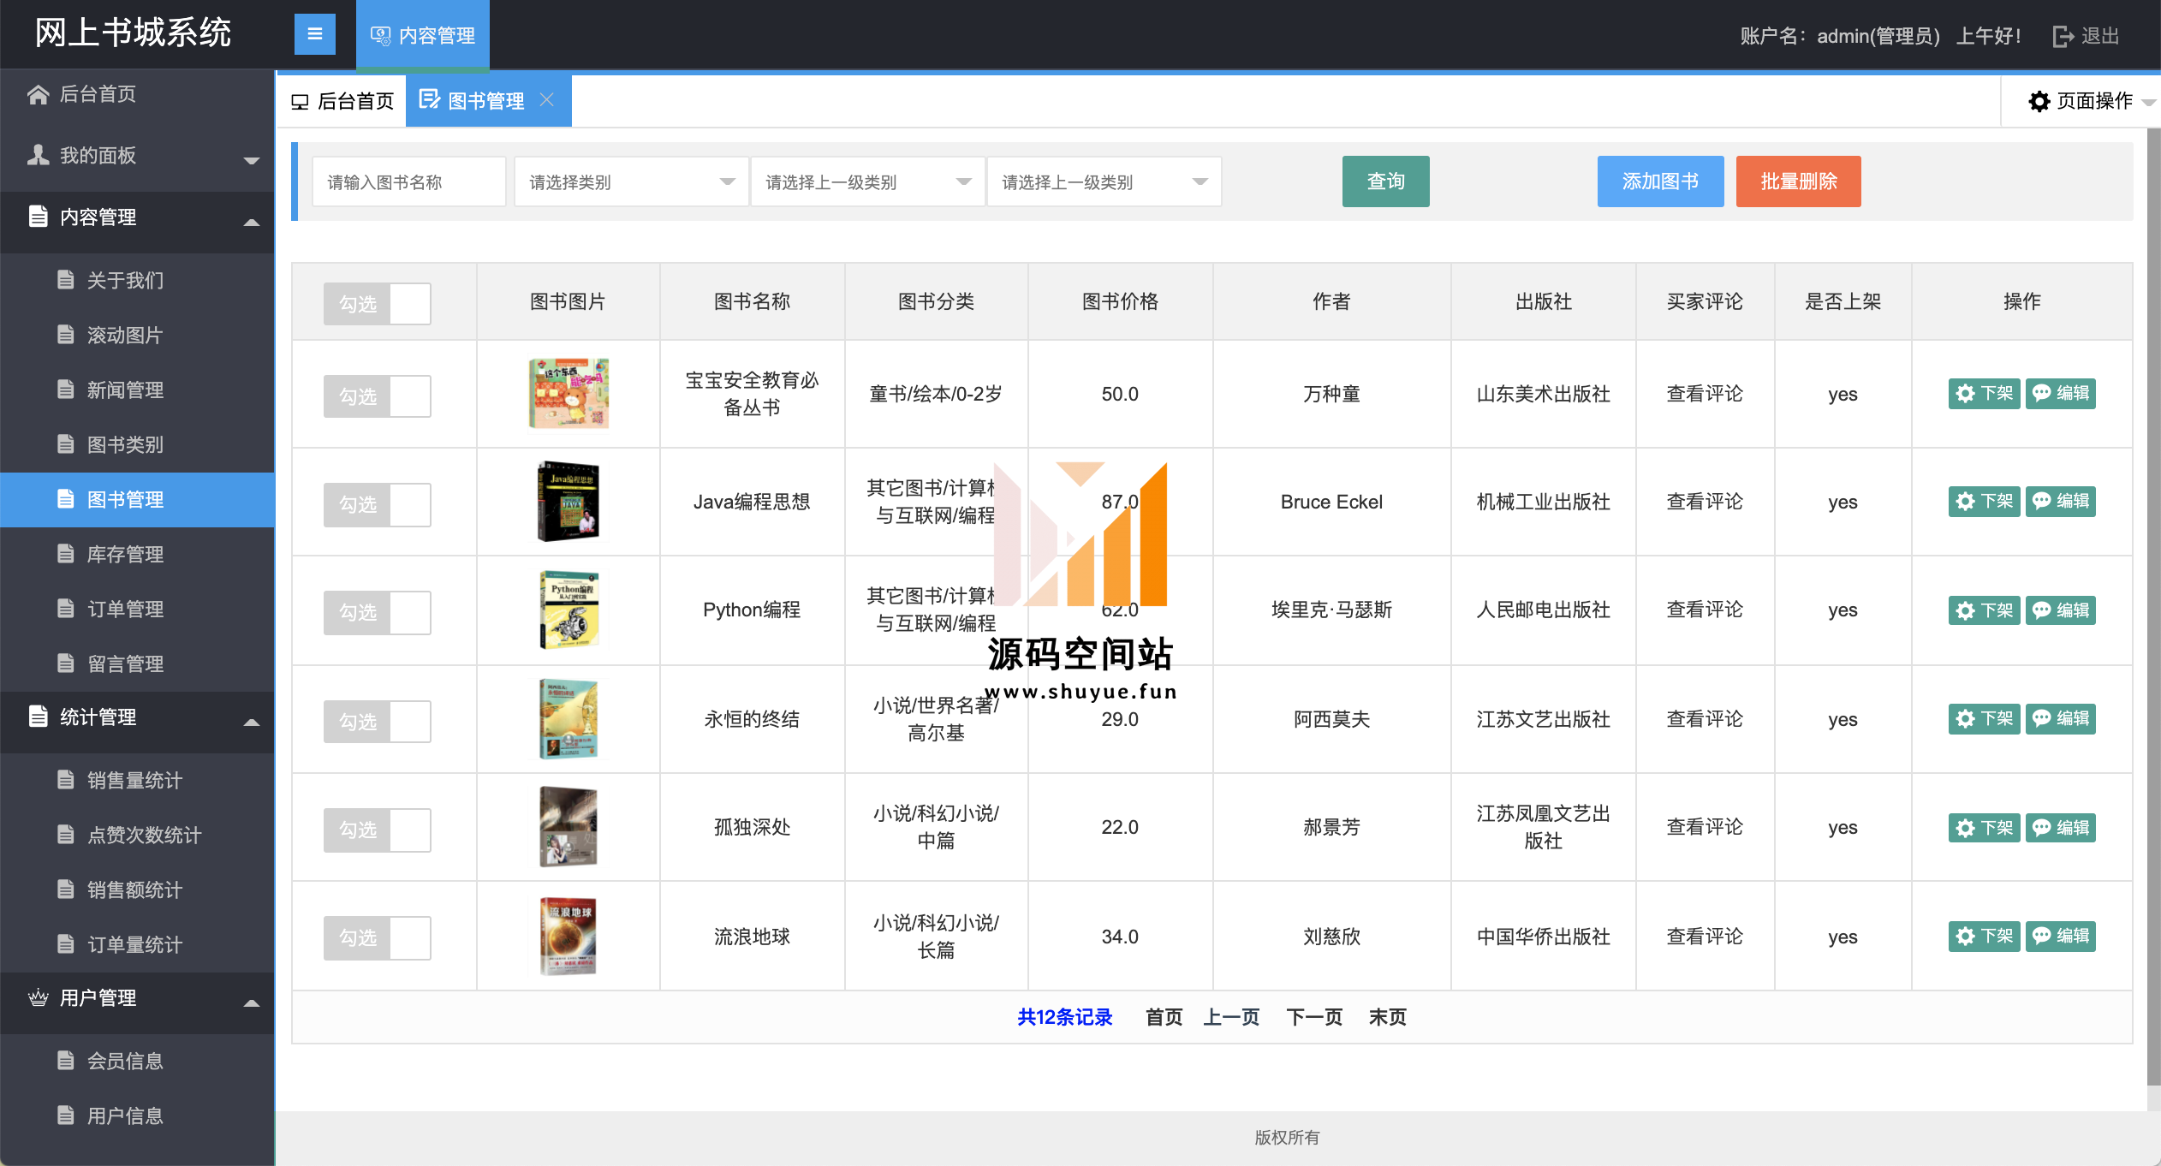Image resolution: width=2161 pixels, height=1166 pixels.
Task: Open the 请选择类别 dropdown
Action: (631, 181)
